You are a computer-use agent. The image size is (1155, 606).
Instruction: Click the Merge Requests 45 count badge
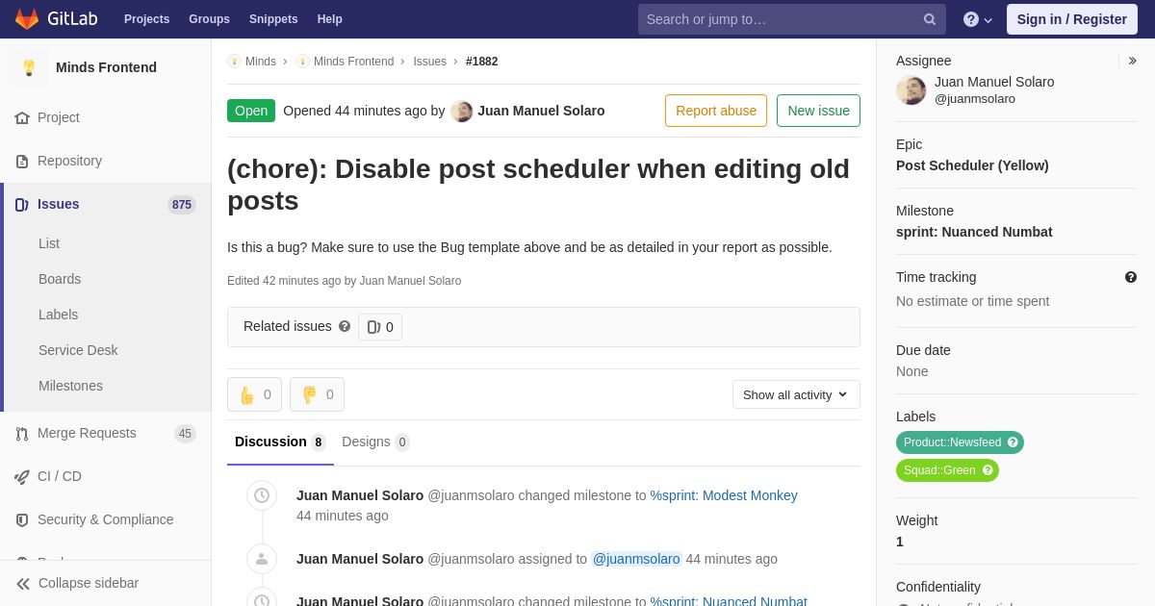pos(185,433)
